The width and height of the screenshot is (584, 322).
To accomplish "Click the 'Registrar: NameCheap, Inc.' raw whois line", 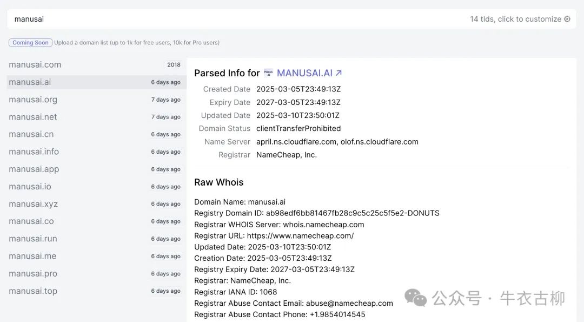I will point(242,281).
